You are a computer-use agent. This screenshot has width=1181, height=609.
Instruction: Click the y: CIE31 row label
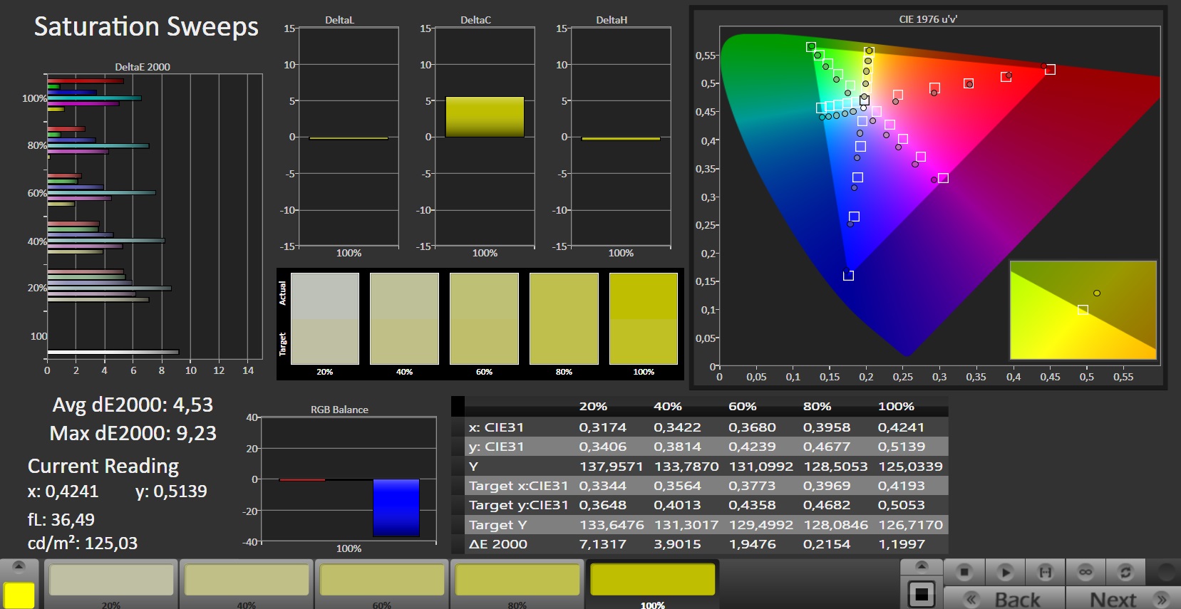click(x=496, y=447)
